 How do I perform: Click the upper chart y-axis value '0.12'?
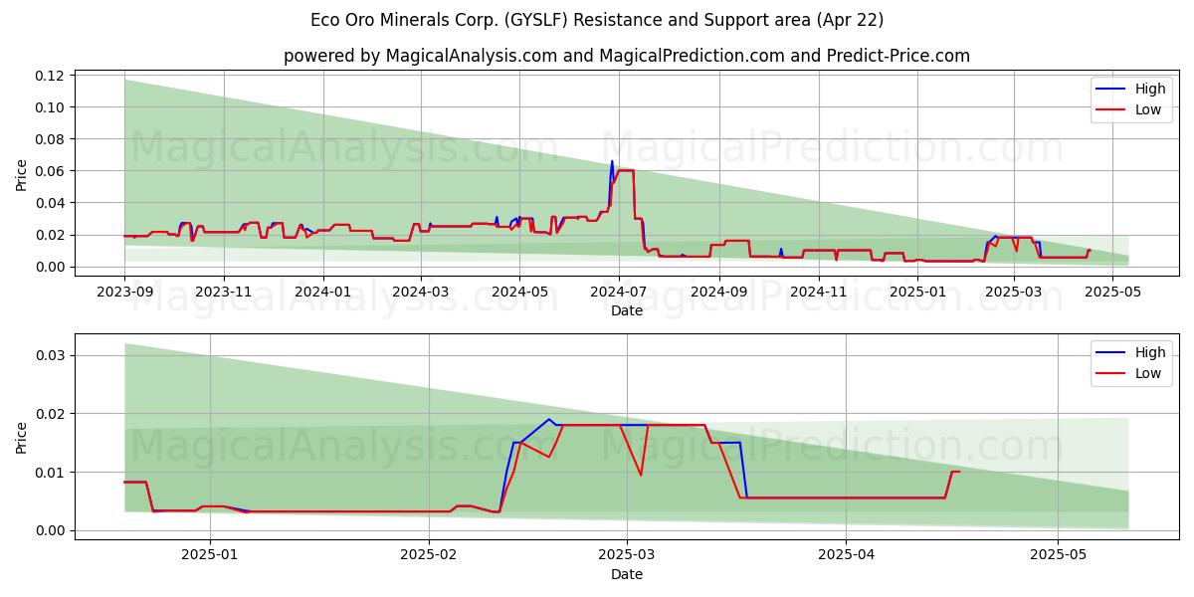coord(49,76)
